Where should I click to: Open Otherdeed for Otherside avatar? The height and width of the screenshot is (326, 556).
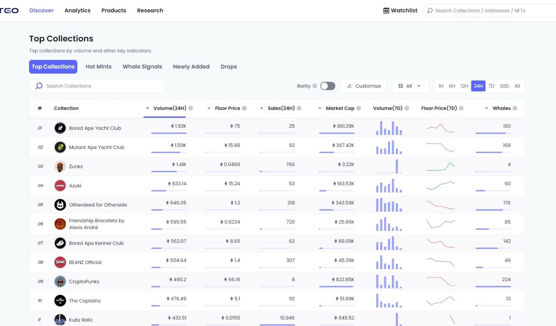60,205
